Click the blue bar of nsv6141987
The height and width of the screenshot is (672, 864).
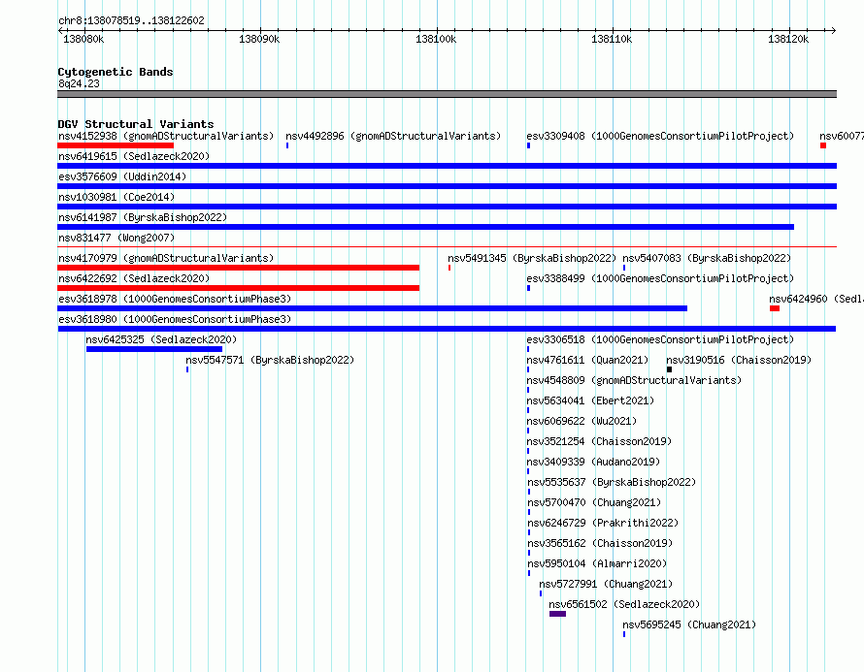tap(425, 227)
